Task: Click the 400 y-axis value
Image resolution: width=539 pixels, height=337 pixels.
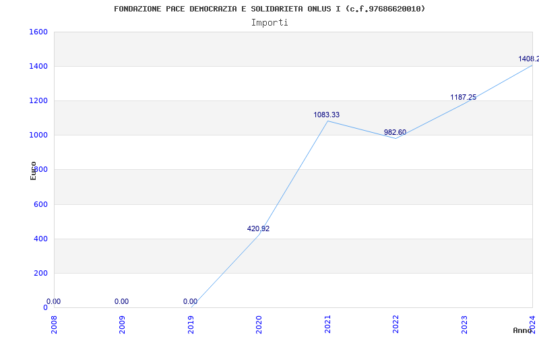Action: tap(40, 239)
